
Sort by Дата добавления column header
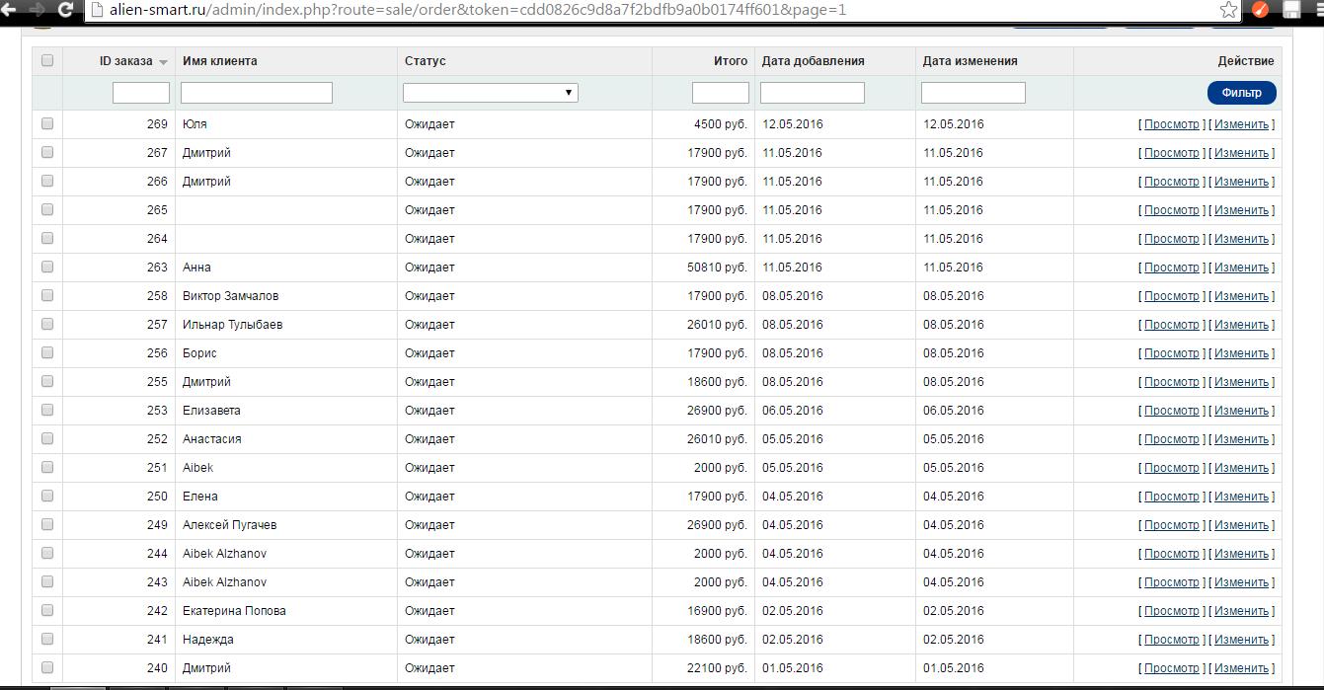(813, 61)
